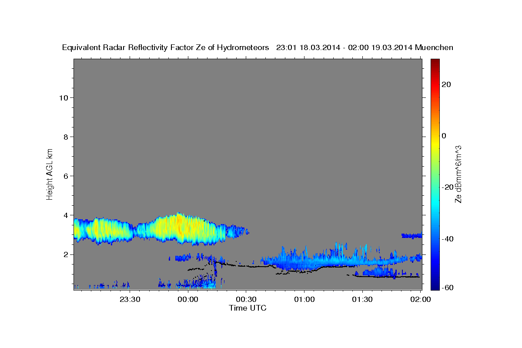Viewport: 522px width, 348px height.
Task: Click the colorbar value label 20
Action: pyautogui.click(x=446, y=84)
